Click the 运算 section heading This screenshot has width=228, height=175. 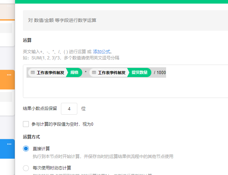pyautogui.click(x=27, y=40)
